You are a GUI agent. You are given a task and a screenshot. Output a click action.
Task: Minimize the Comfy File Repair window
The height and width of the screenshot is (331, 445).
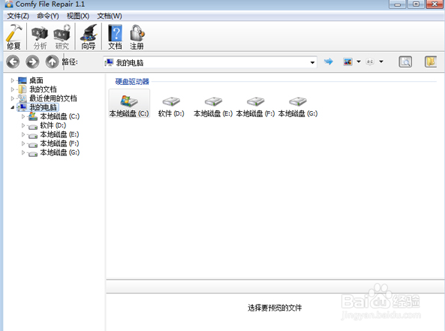tap(397, 5)
